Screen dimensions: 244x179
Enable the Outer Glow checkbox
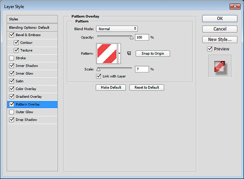point(12,112)
